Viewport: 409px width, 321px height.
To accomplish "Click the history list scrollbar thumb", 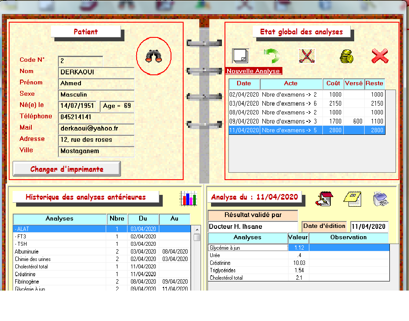I will tap(197, 237).
